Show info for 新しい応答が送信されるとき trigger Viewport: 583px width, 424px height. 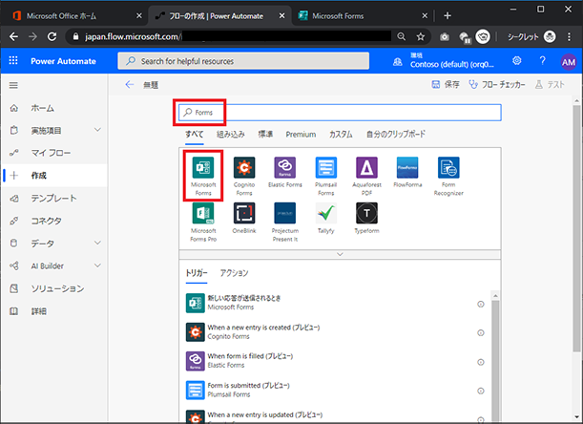pyautogui.click(x=480, y=304)
